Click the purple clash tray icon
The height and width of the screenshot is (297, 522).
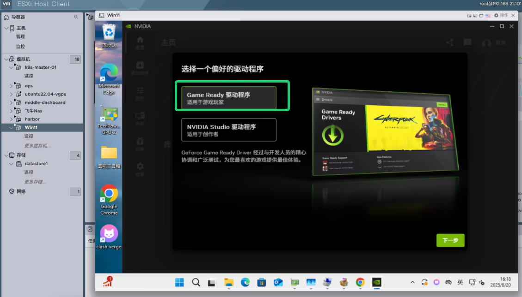tap(436, 282)
